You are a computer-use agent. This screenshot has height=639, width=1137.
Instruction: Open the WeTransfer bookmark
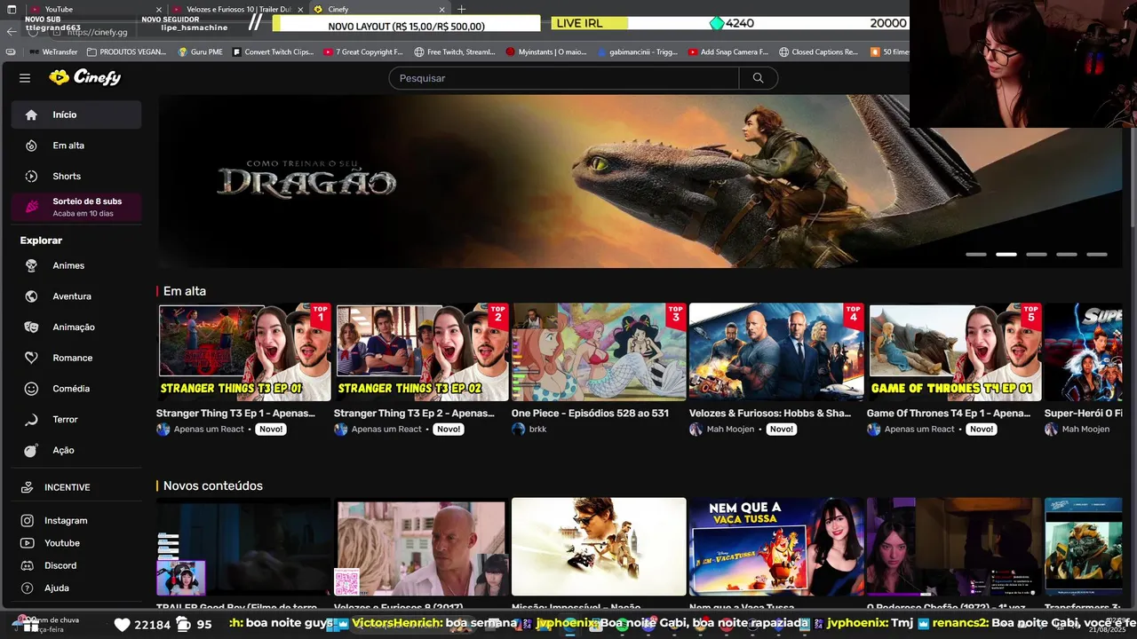(53, 52)
